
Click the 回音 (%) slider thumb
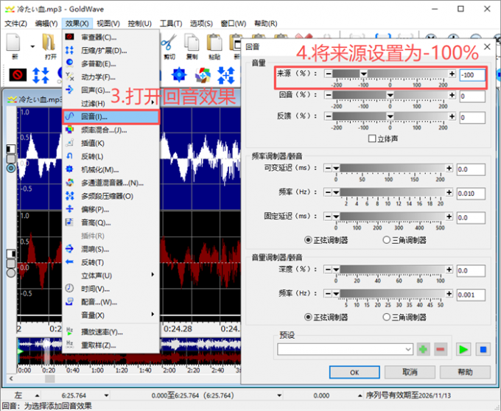(x=390, y=95)
